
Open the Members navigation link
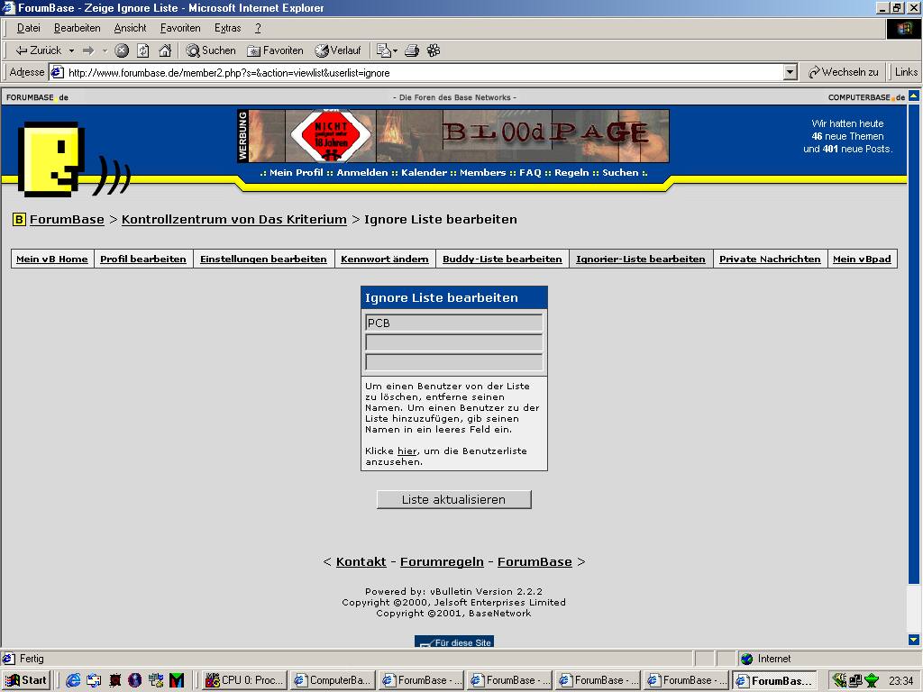(x=483, y=172)
